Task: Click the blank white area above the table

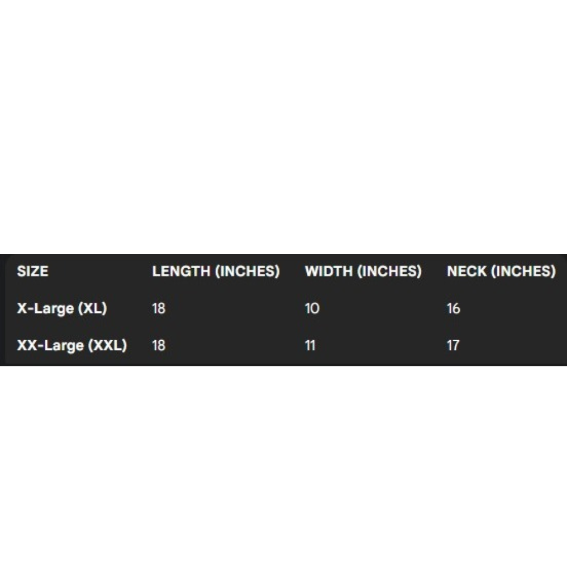Action: (x=283, y=125)
